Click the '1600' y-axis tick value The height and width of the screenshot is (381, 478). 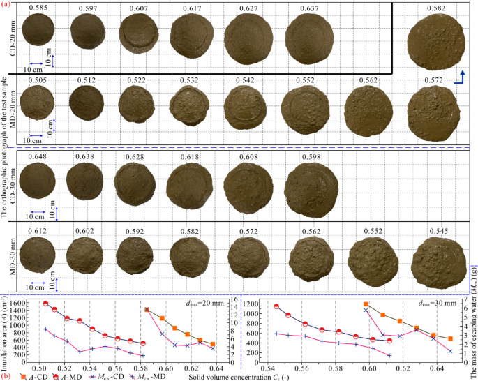pyautogui.click(x=17, y=304)
